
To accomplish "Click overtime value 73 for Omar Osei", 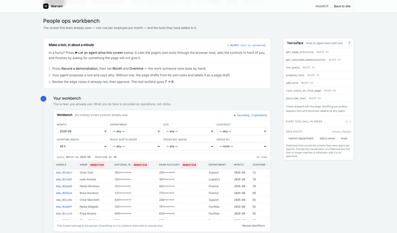I will click(254, 173).
